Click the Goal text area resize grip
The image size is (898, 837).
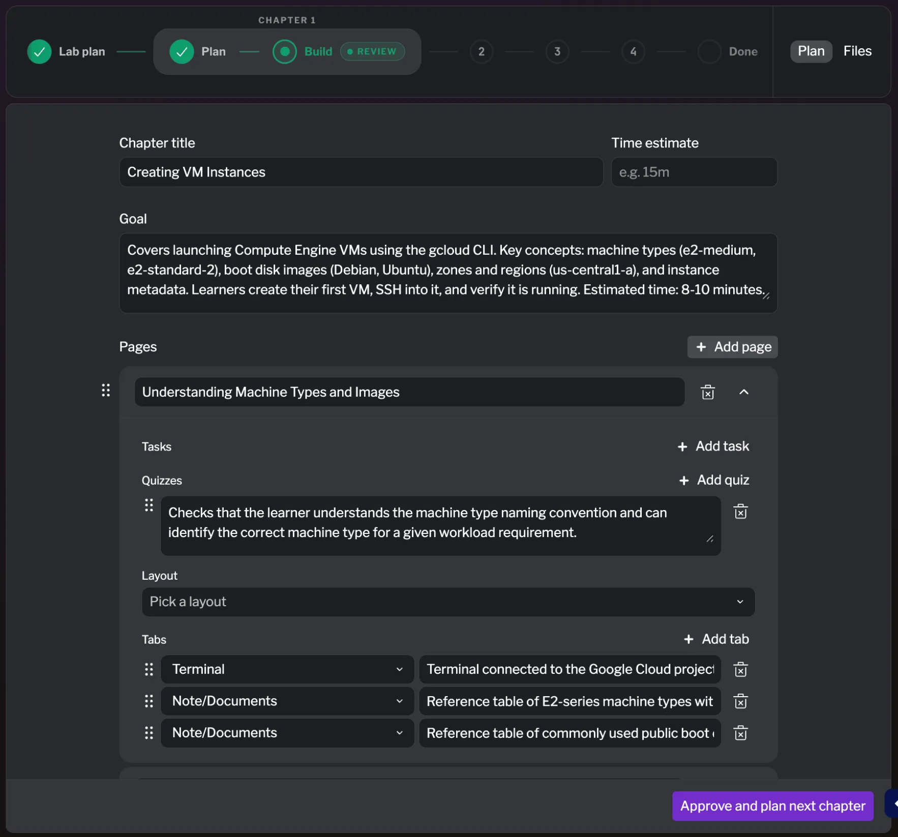(x=766, y=296)
